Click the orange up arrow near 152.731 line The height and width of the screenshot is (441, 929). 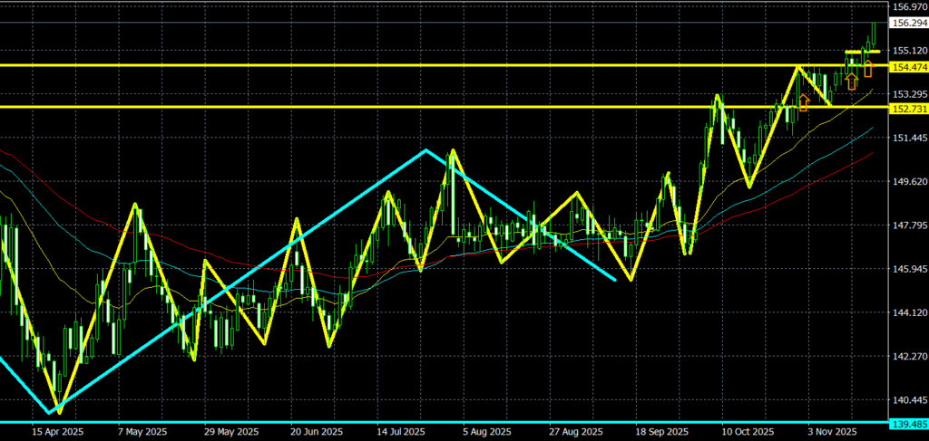[803, 102]
